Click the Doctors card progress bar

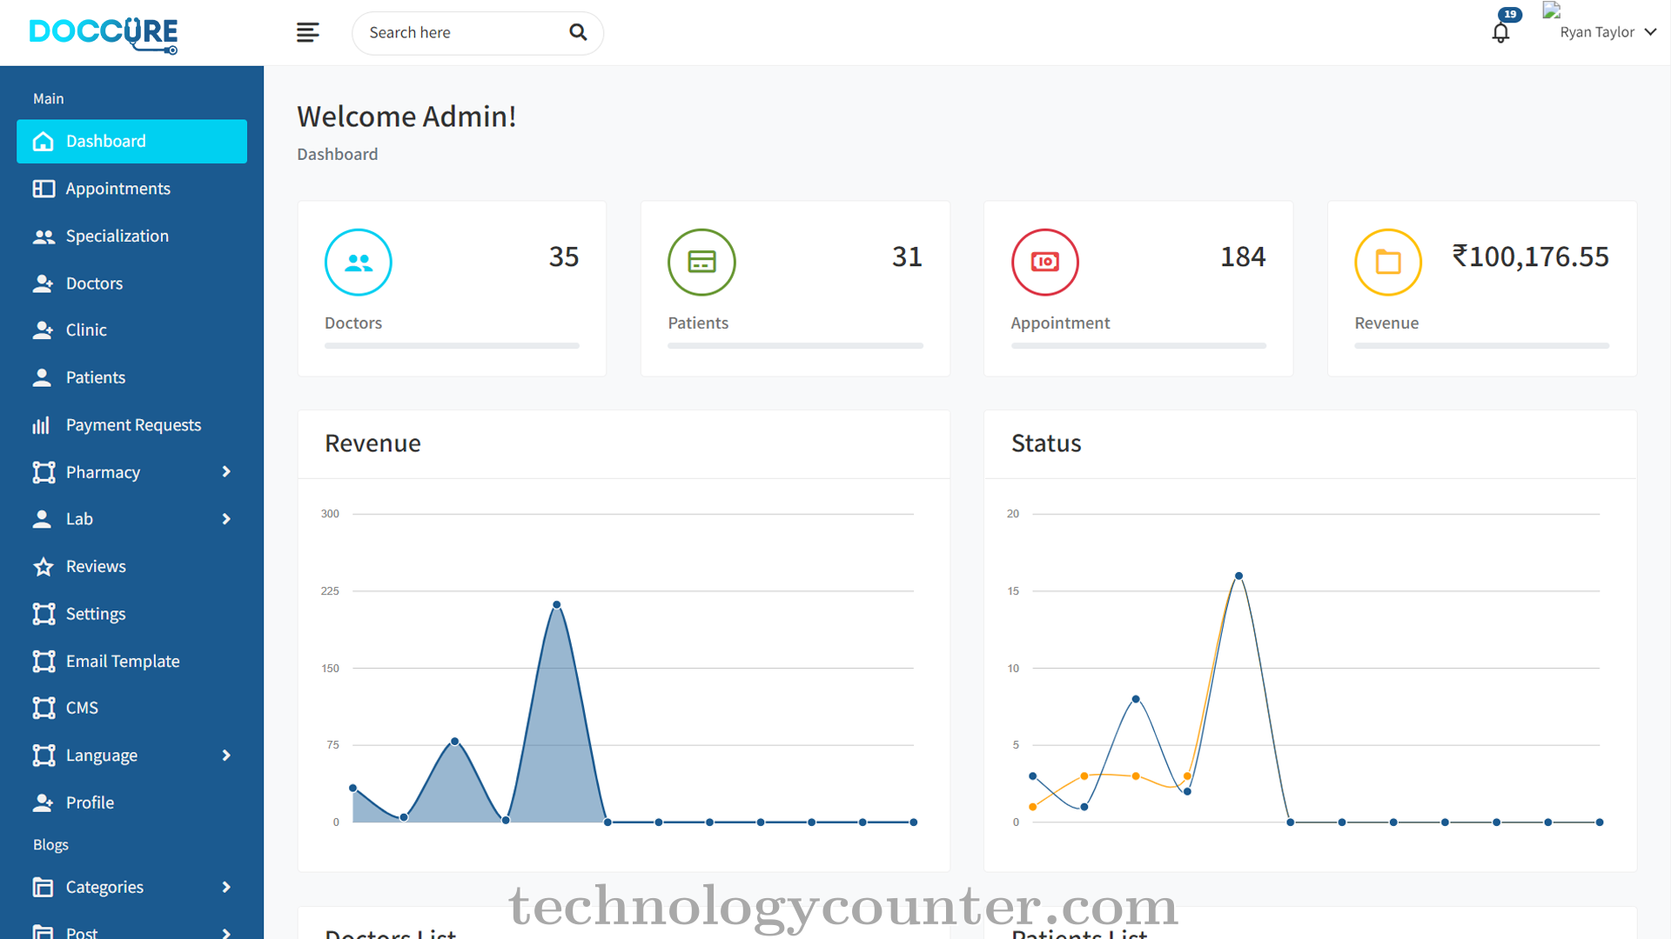coord(452,346)
